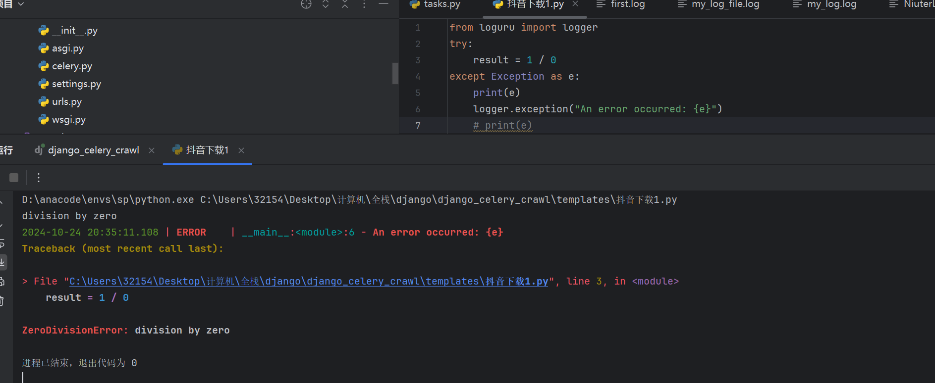The width and height of the screenshot is (935, 383).
Task: Click line number 7 in editor gutter
Action: click(418, 126)
